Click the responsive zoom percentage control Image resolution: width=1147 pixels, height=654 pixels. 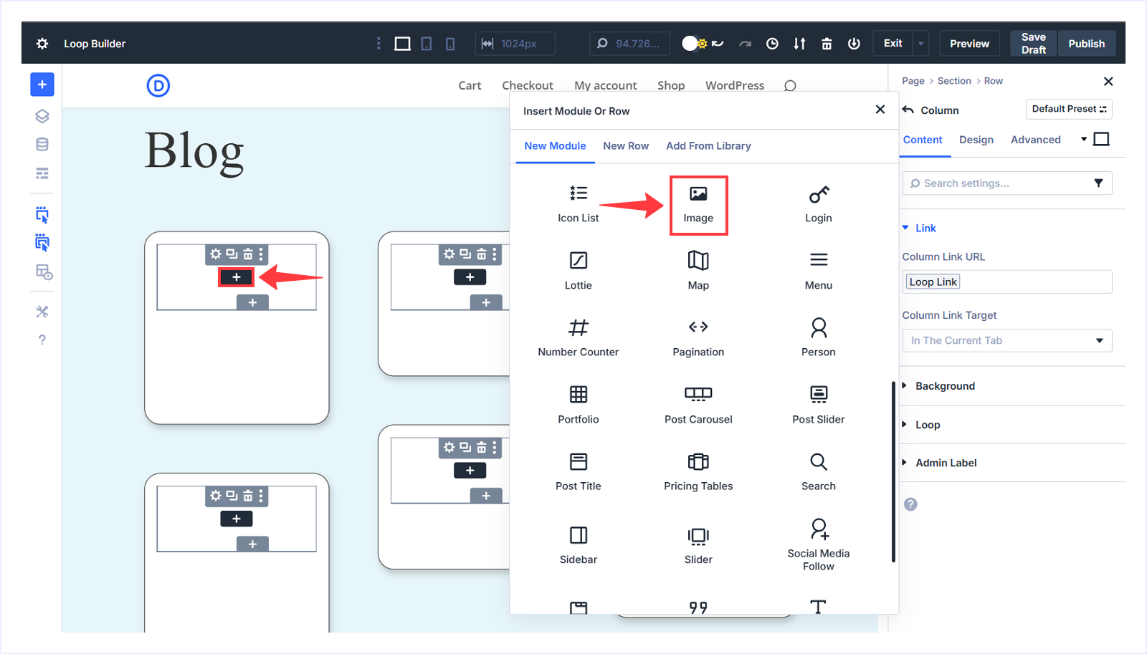coord(629,43)
